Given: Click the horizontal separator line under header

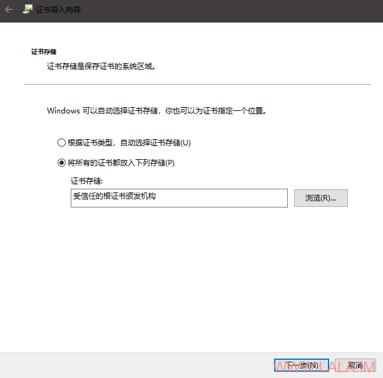Looking at the screenshot, I should 197,84.
